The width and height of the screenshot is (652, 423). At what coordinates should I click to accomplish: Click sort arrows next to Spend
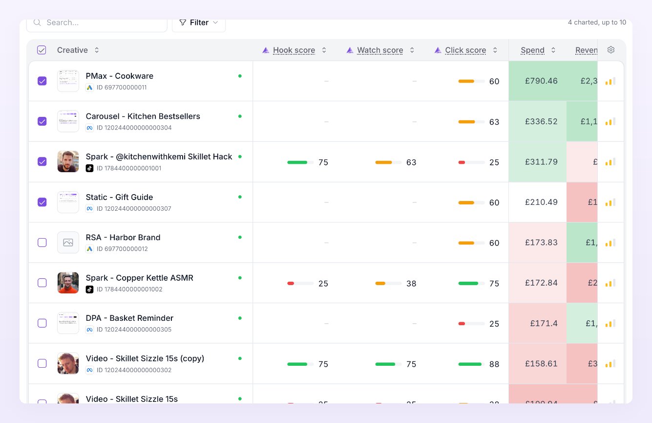pyautogui.click(x=553, y=50)
